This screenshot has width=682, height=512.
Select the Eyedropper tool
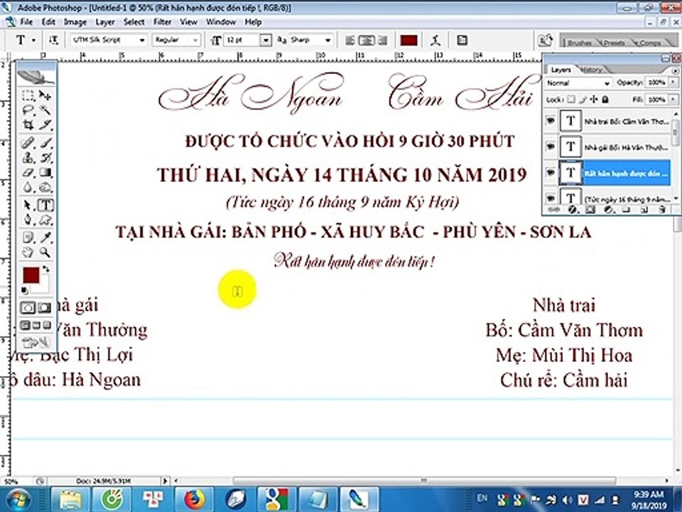45,238
